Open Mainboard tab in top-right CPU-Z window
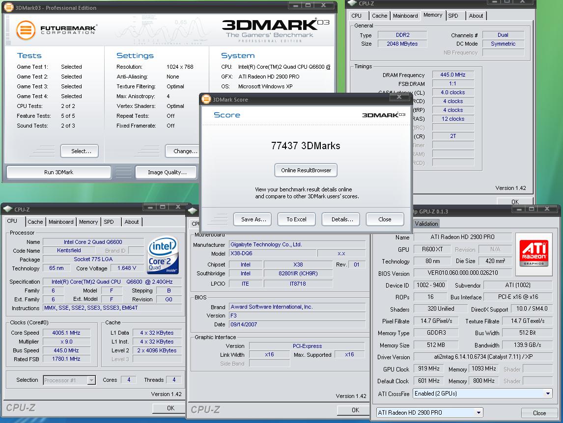This screenshot has width=563, height=423. pos(405,16)
